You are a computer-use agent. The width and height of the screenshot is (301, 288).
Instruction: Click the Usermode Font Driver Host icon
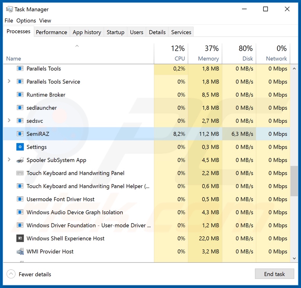tap(20, 199)
